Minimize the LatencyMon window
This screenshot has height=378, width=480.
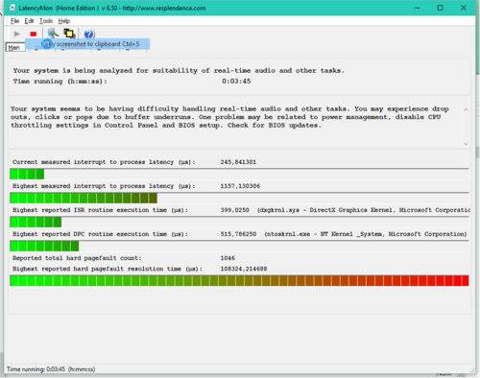(417, 8)
